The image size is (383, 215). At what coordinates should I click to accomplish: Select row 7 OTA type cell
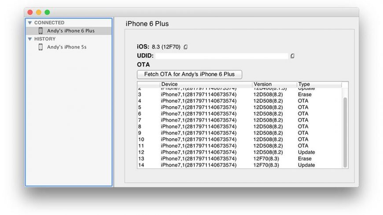303,120
